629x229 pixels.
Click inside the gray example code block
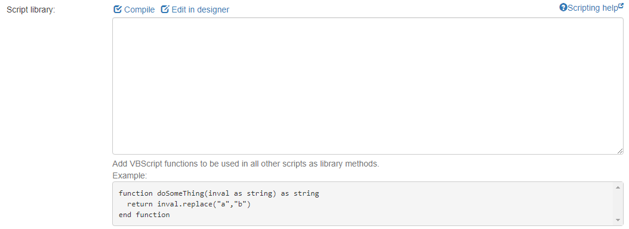[368, 204]
